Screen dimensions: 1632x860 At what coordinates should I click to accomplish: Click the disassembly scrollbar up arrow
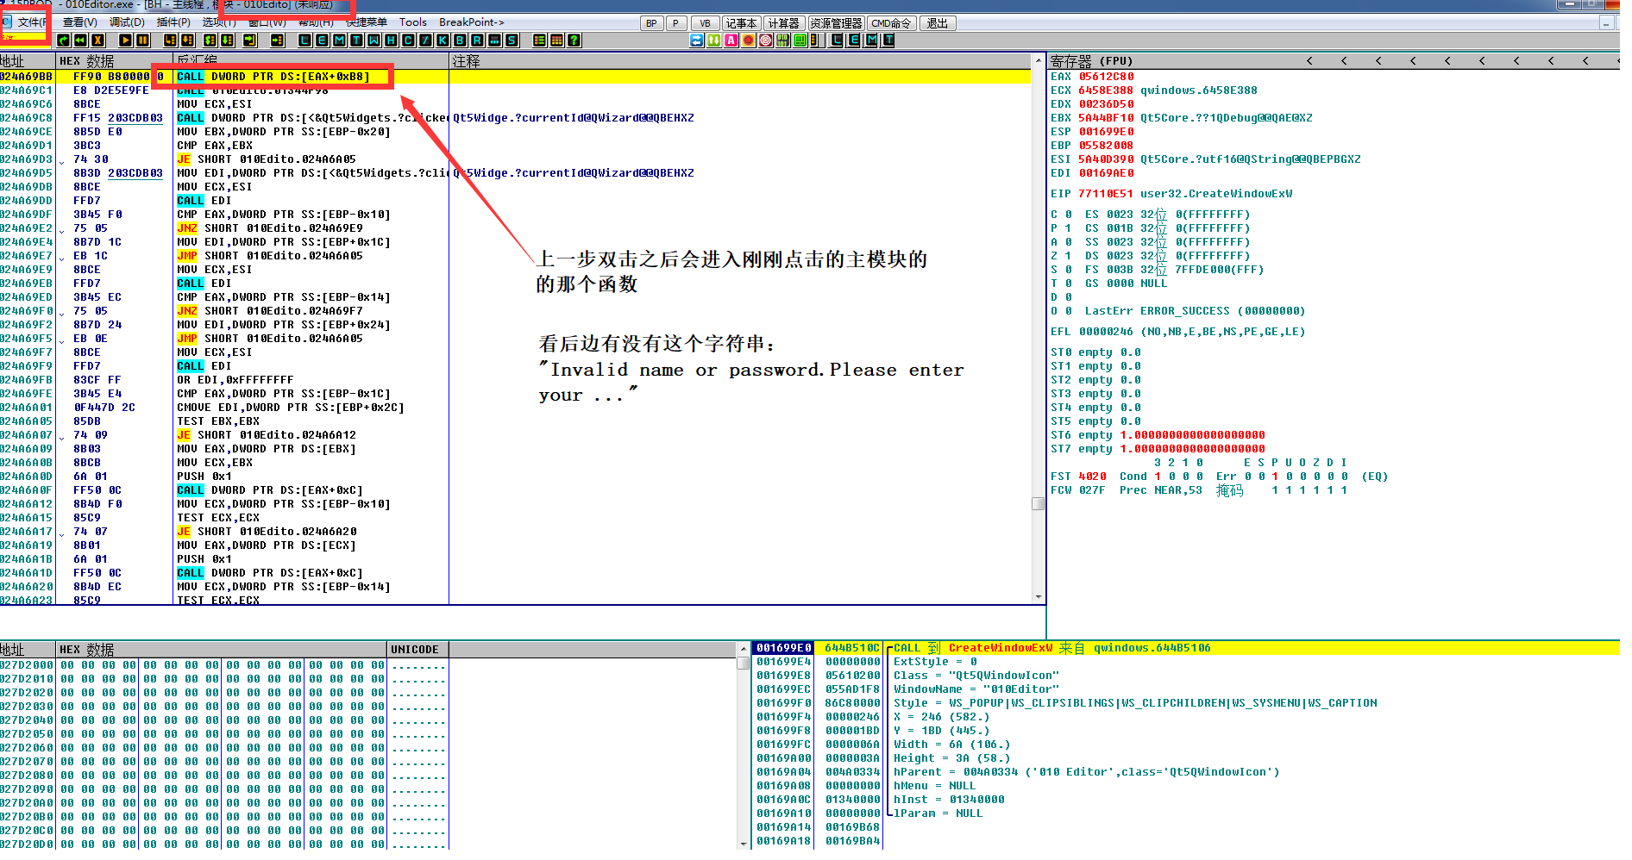point(1039,61)
